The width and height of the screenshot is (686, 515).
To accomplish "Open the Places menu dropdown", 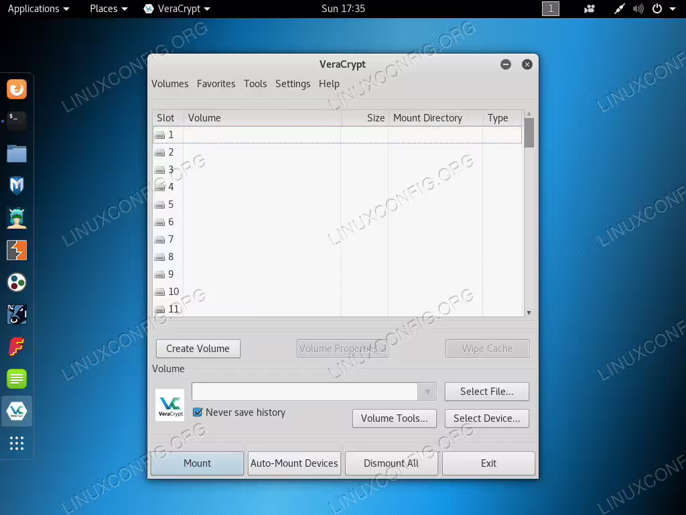I will point(109,9).
